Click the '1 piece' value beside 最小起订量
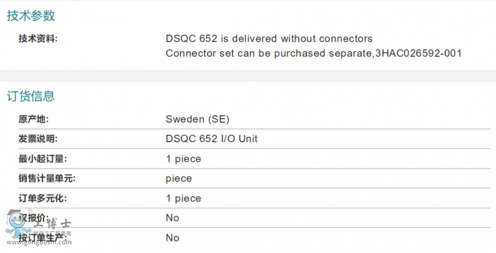This screenshot has width=496, height=253. 184,159
